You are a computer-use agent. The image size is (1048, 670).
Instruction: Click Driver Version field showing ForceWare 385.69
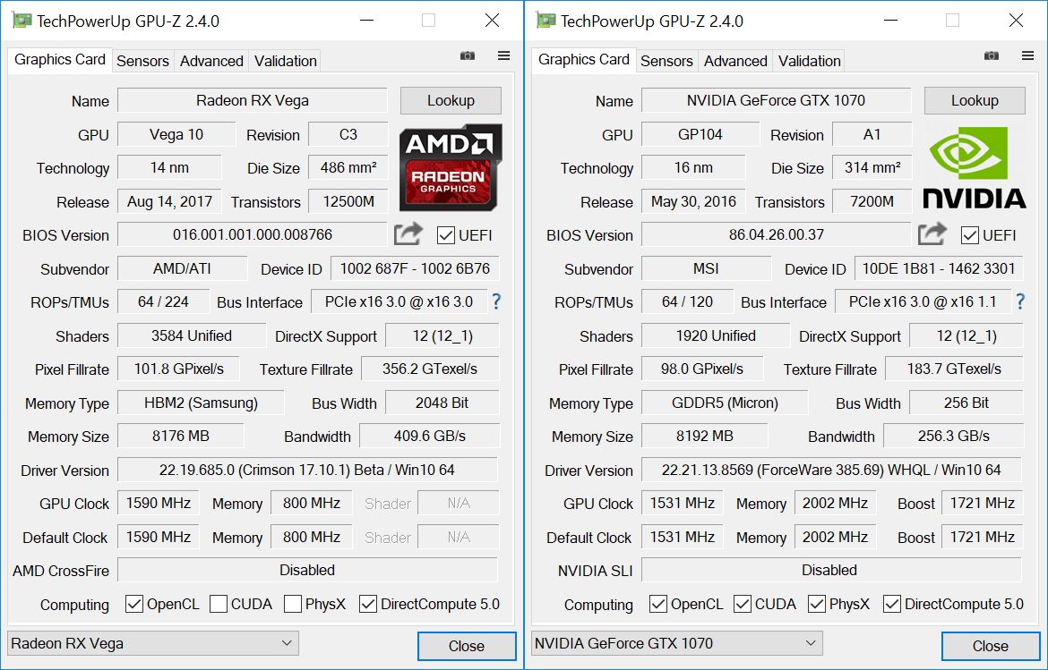pyautogui.click(x=831, y=470)
